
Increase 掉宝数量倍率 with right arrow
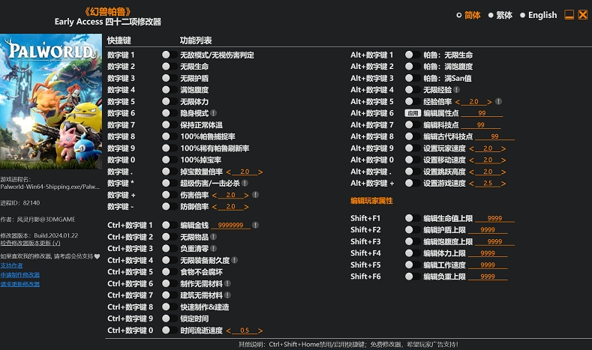[260, 172]
